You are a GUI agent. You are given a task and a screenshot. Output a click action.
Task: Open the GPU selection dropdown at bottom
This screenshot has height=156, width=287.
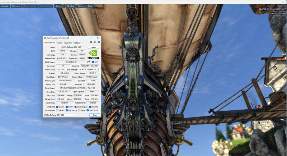(x=60, y=115)
